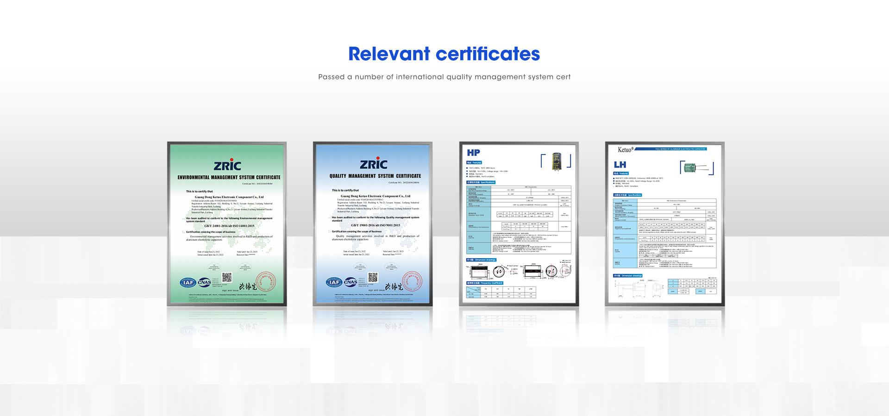Image resolution: width=889 pixels, height=416 pixels.
Task: Click the Relevant certificates heading
Action: (x=444, y=54)
